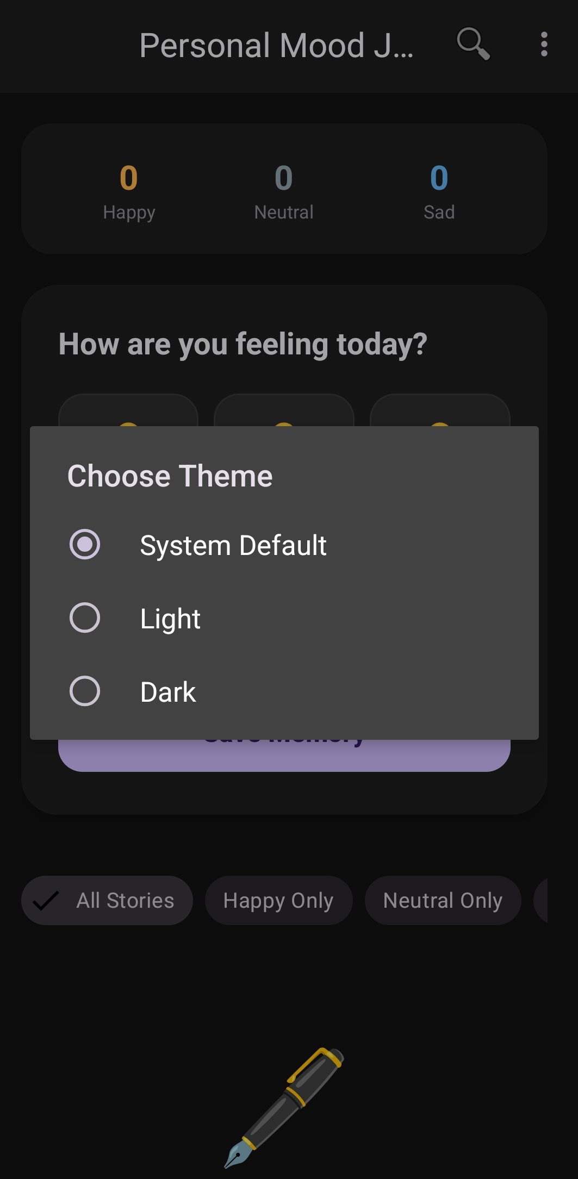The width and height of the screenshot is (578, 1179).
Task: Choose the Light theme label
Action: [170, 619]
